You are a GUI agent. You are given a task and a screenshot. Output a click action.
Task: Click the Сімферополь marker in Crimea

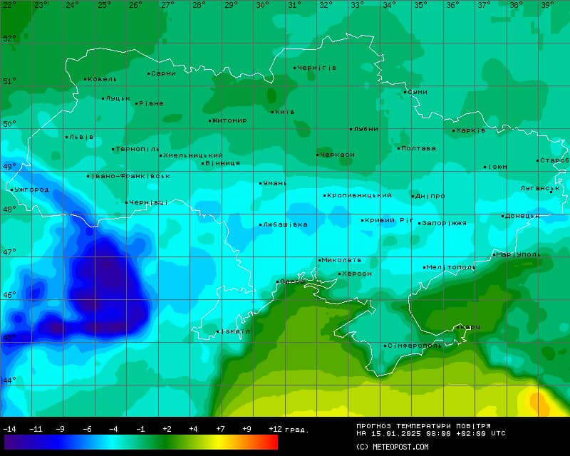[x=385, y=346]
